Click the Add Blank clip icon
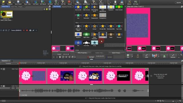This screenshot has height=103, width=183. (x=50, y=2)
